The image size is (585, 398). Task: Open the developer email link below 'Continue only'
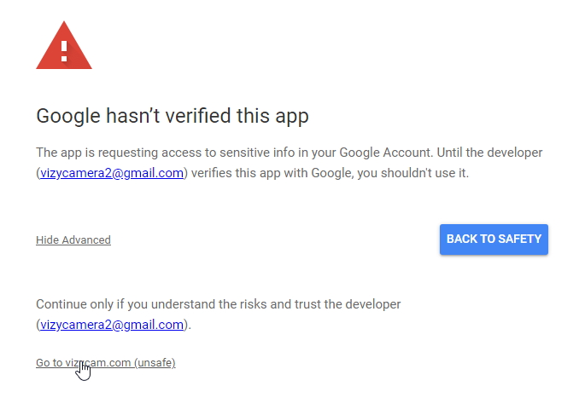point(112,325)
